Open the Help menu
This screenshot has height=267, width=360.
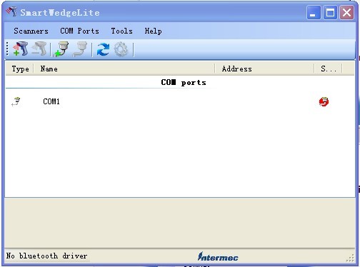coord(153,31)
